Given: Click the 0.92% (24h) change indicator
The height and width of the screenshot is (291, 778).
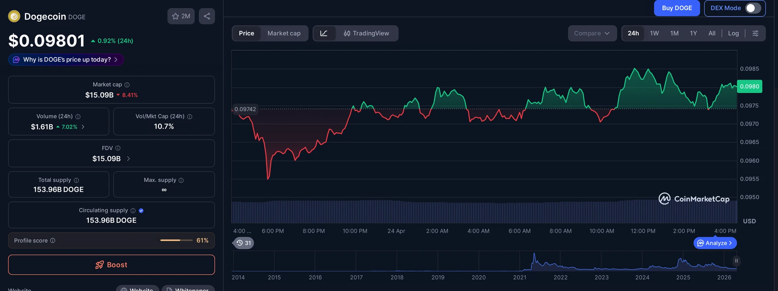Looking at the screenshot, I should click(112, 41).
